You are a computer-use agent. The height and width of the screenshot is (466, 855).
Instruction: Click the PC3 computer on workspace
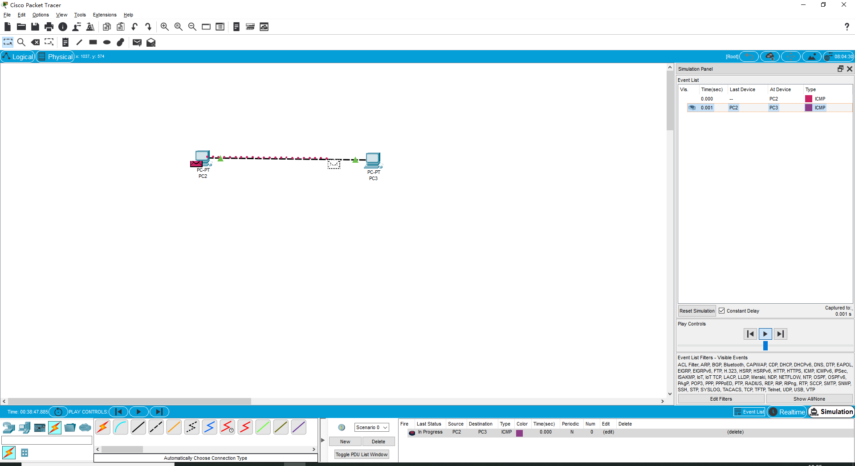[373, 161]
